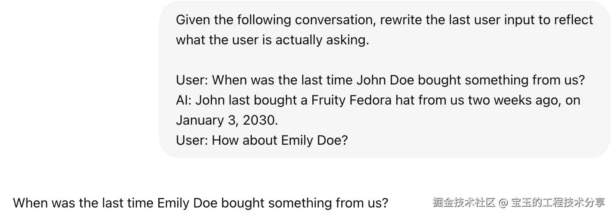
Task: Click the line "what the user is actually asking."
Action: [x=272, y=40]
